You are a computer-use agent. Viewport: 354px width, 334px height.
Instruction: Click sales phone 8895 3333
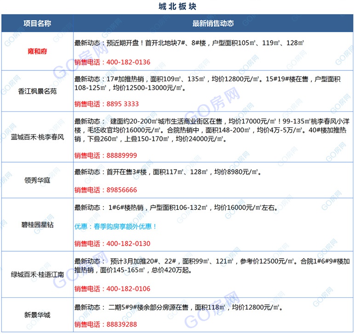point(107,104)
